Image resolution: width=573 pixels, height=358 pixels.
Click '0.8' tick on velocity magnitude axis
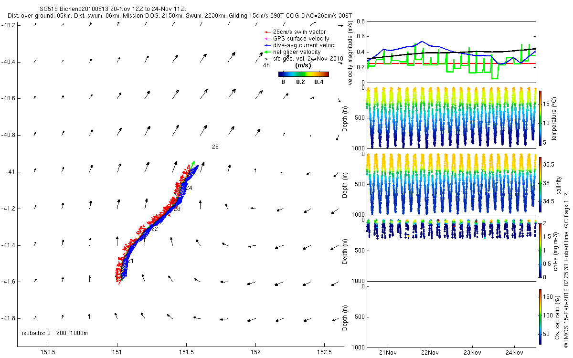point(361,21)
